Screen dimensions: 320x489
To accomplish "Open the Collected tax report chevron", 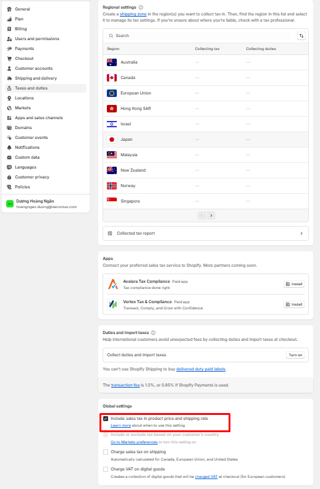I will pyautogui.click(x=301, y=233).
